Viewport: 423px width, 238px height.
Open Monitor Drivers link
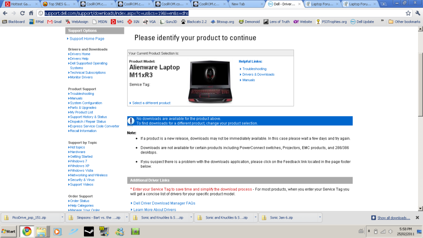tap(81, 77)
